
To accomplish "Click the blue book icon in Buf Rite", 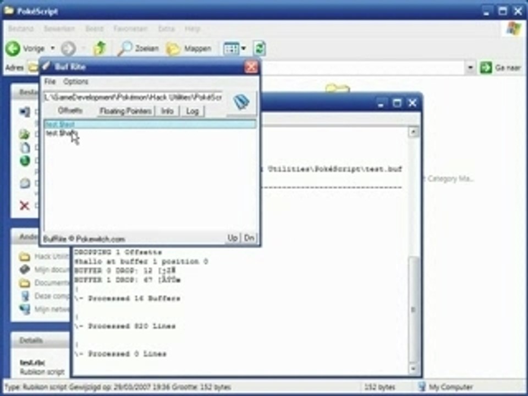I will pyautogui.click(x=241, y=102).
